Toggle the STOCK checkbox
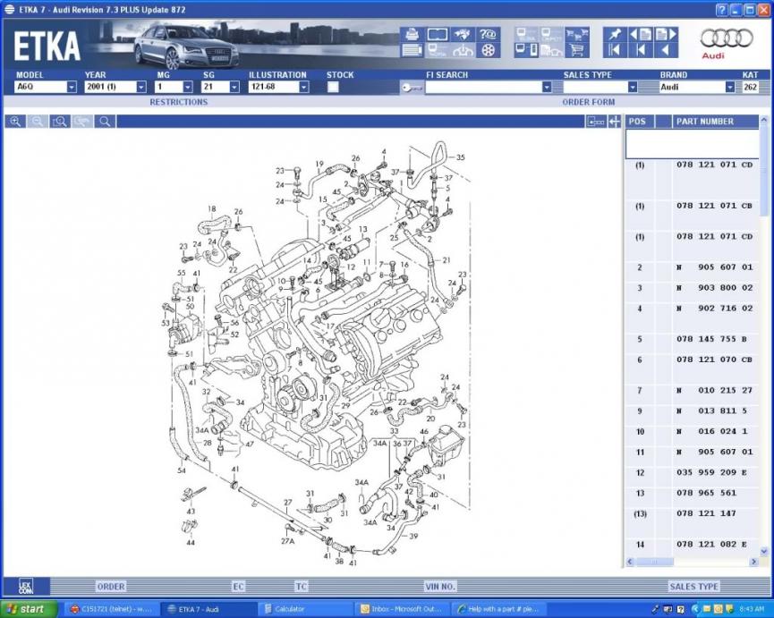Image resolution: width=774 pixels, height=618 pixels. (333, 88)
